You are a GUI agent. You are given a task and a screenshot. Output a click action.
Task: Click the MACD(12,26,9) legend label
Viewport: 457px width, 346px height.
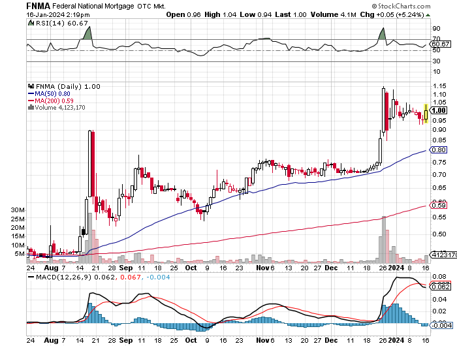[63, 277]
